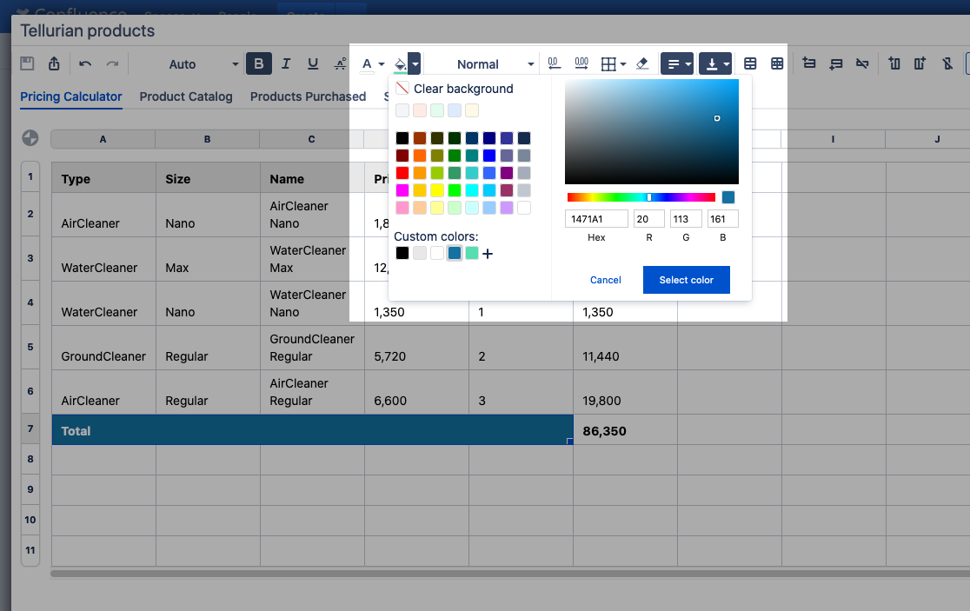970x611 pixels.
Task: Open the borders dropdown arrow
Action: click(x=623, y=64)
